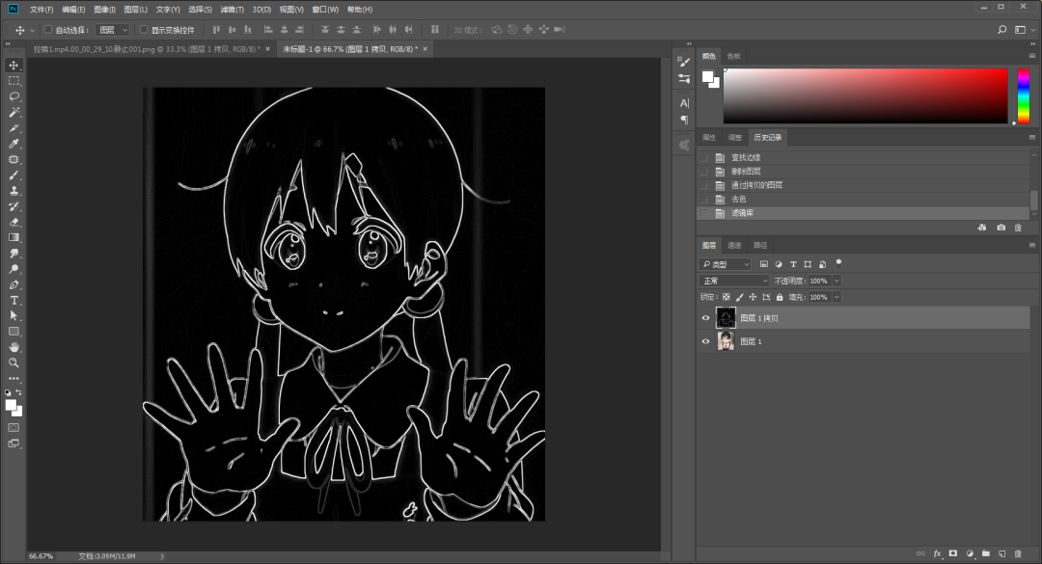The height and width of the screenshot is (564, 1042).
Task: Open the 文件(F) menu
Action: point(41,10)
